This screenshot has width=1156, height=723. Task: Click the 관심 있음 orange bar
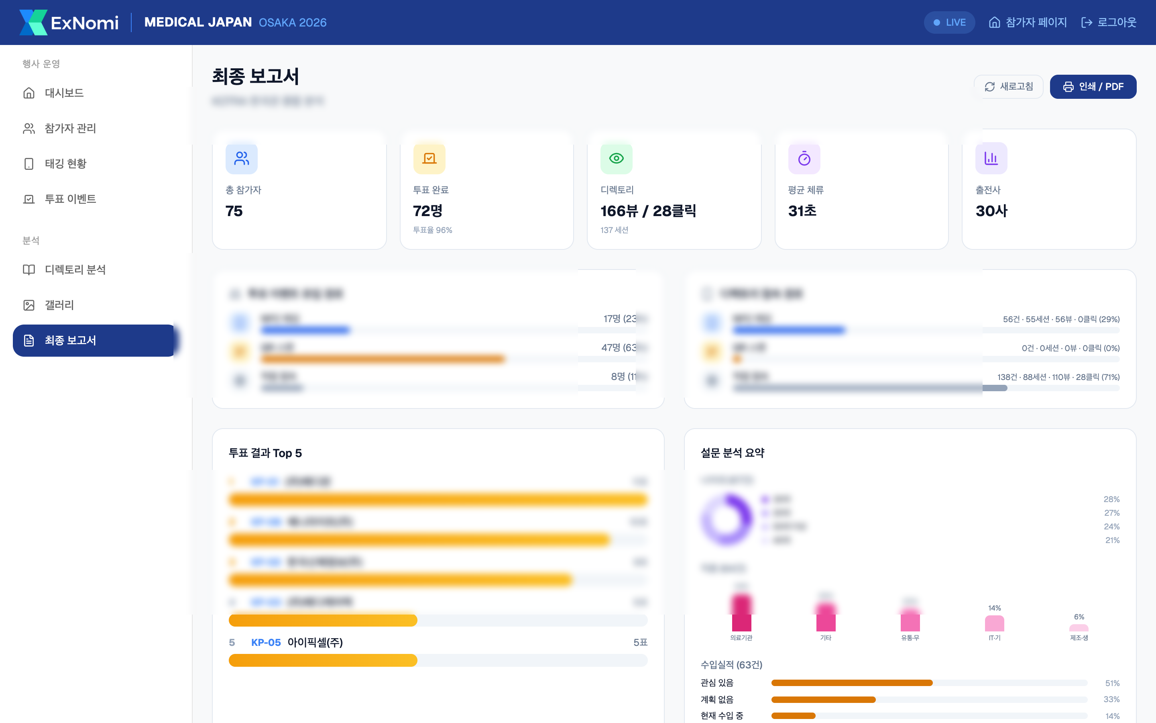pyautogui.click(x=852, y=683)
